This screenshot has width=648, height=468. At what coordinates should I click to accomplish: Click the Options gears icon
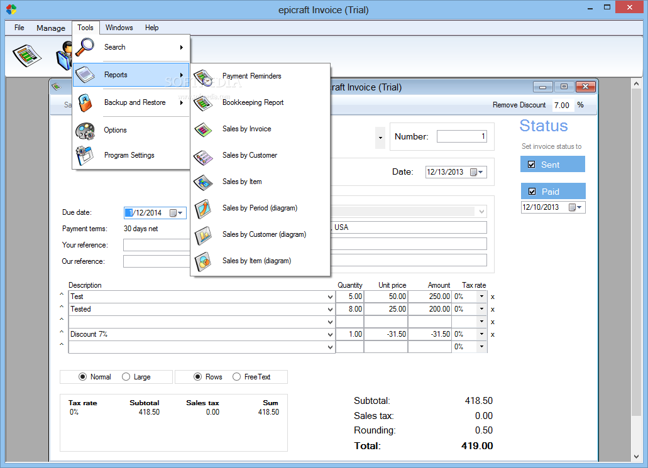click(85, 130)
